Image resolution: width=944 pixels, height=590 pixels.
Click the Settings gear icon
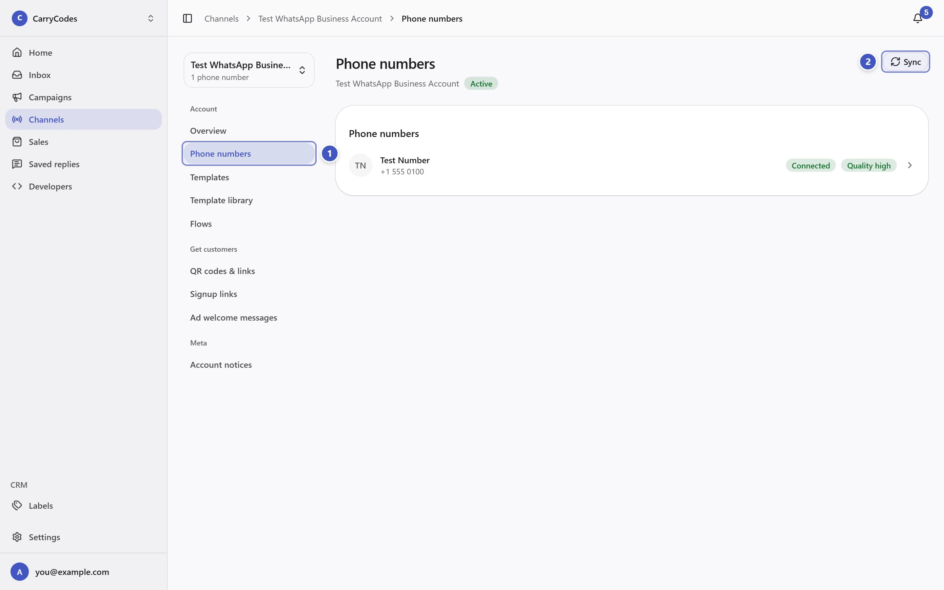tap(17, 537)
